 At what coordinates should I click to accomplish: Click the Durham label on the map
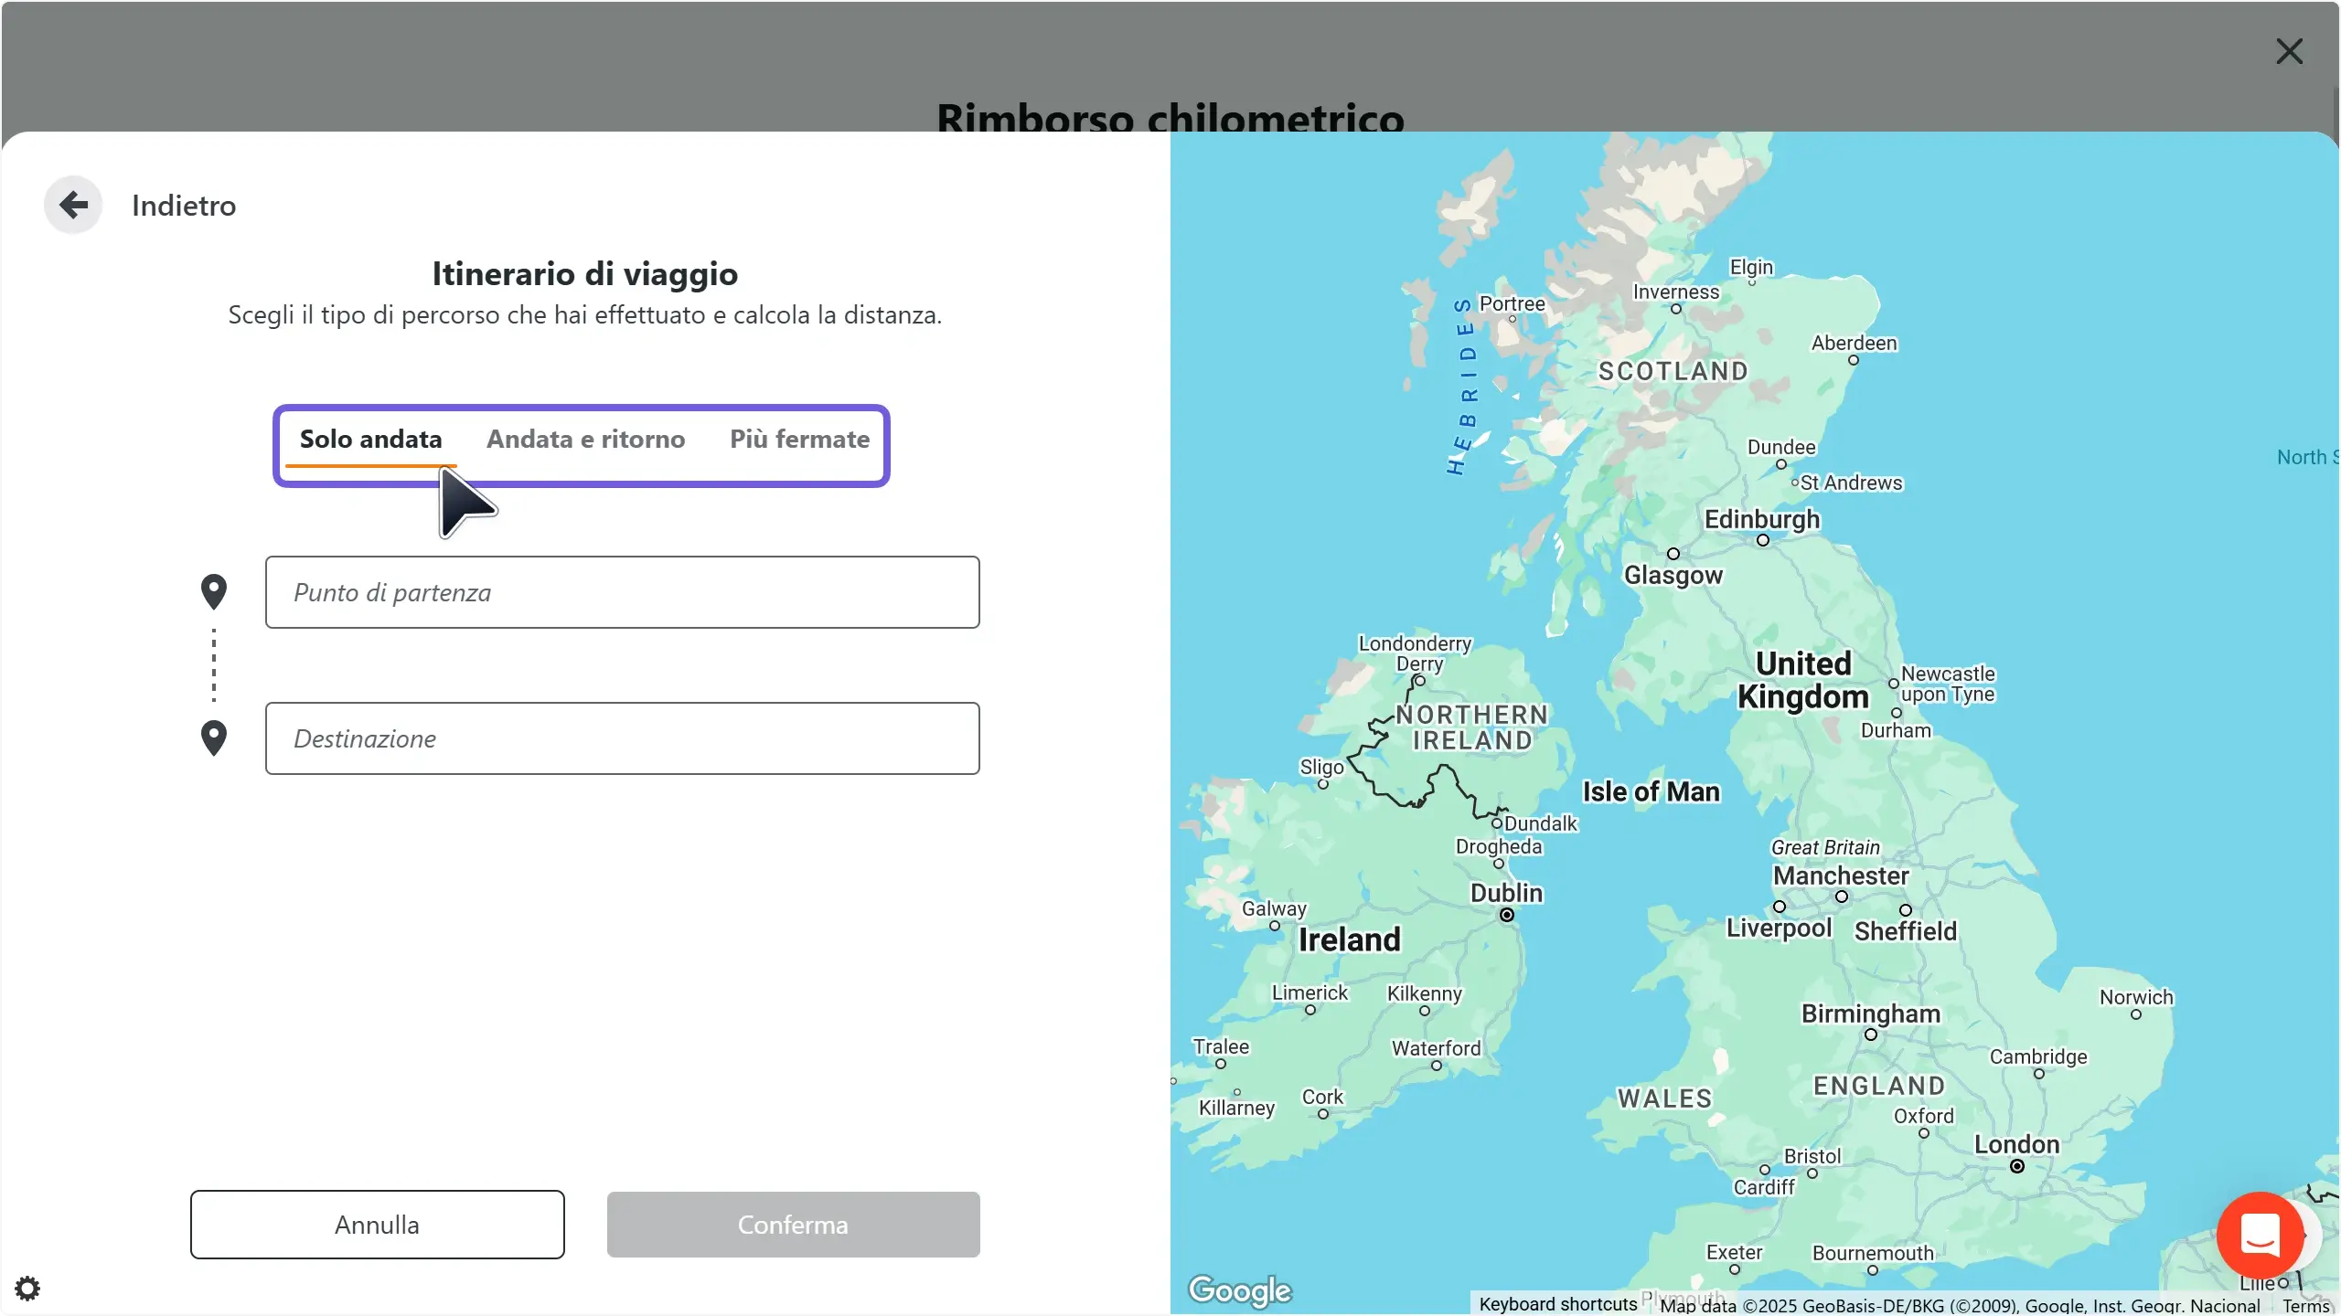[1896, 730]
